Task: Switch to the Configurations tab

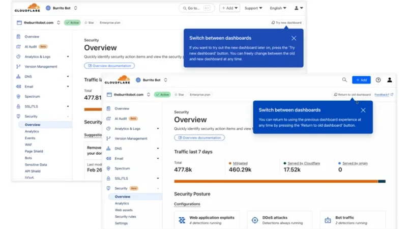Action: pyautogui.click(x=187, y=204)
